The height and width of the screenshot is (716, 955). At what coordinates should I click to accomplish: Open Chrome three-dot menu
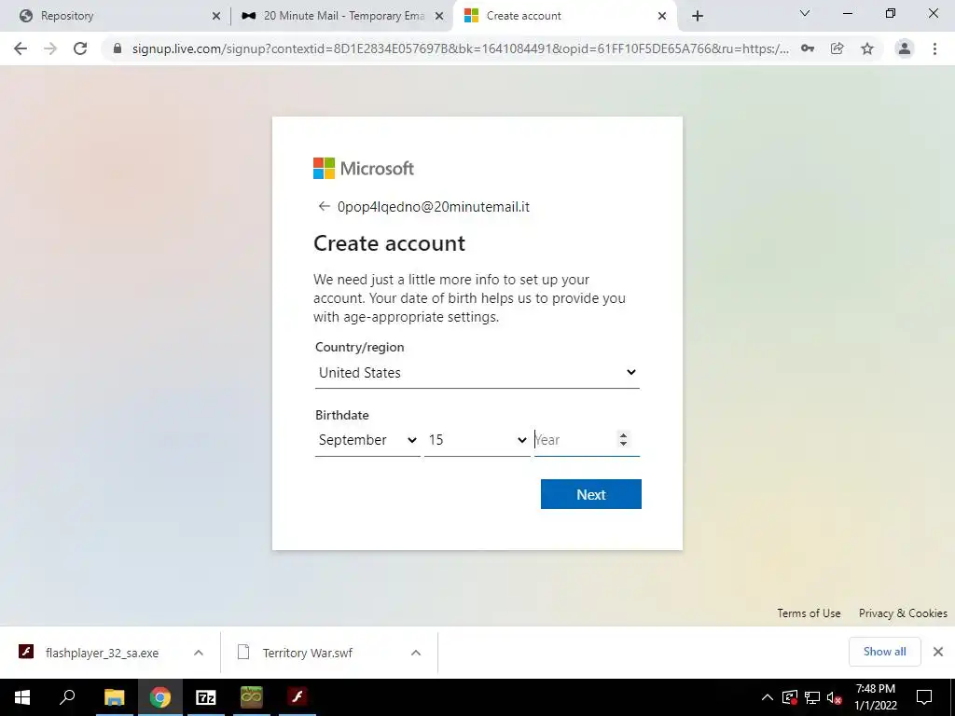(934, 48)
